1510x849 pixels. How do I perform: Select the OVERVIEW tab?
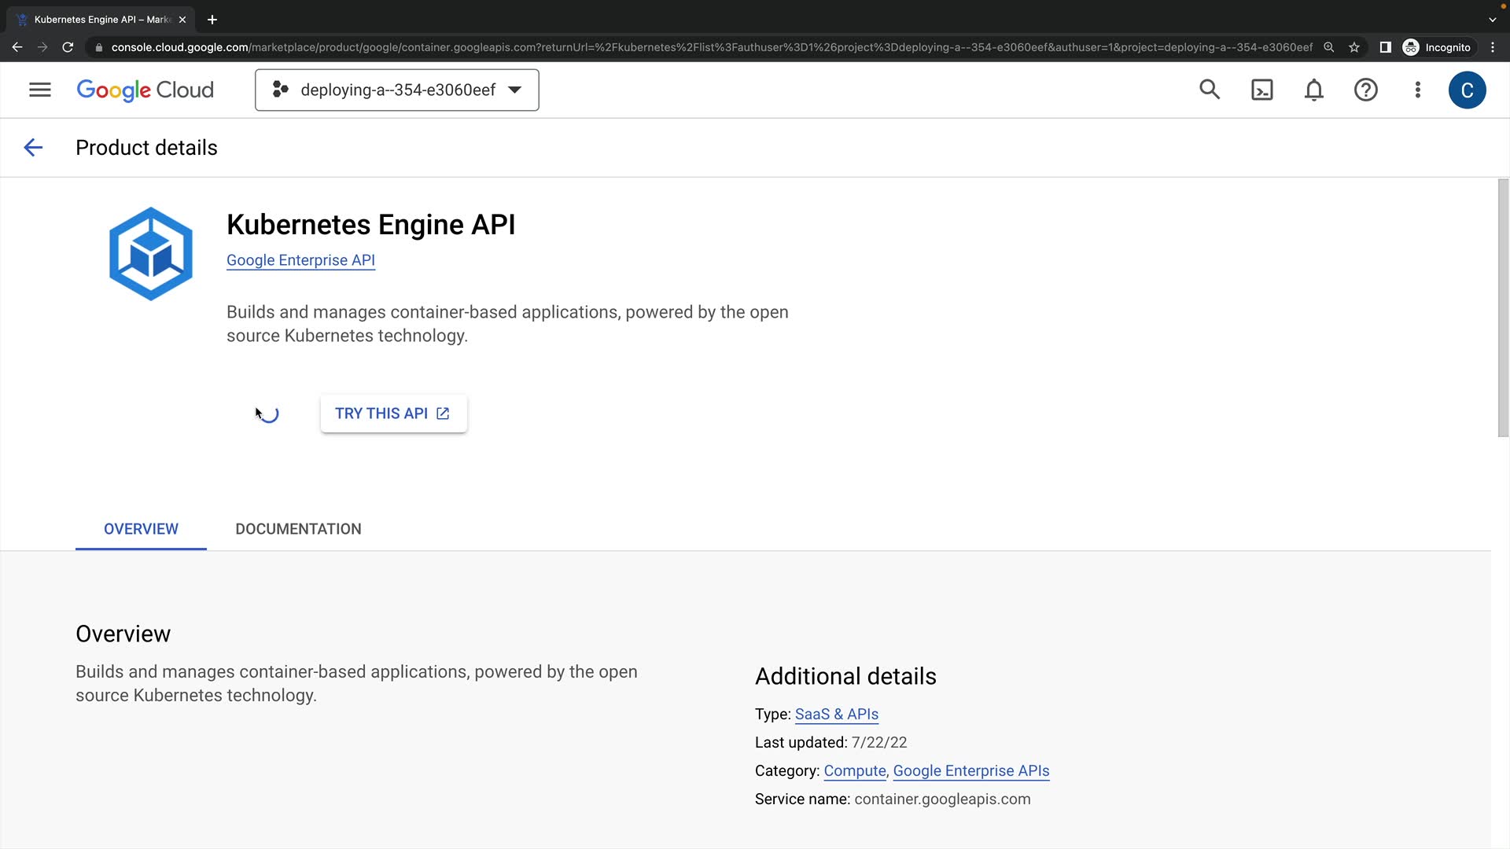pyautogui.click(x=141, y=529)
